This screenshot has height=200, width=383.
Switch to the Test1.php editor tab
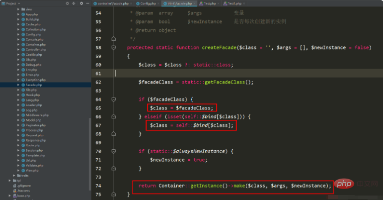pyautogui.click(x=234, y=3)
